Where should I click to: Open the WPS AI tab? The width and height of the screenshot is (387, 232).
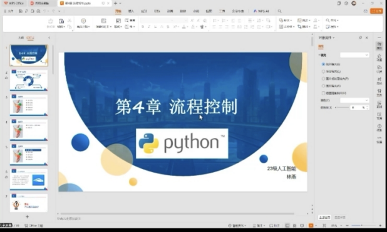point(261,11)
